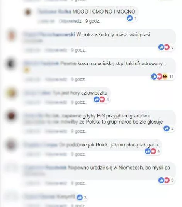Click author name of Niemczech comment
The height and width of the screenshot is (207, 182).
click(x=46, y=168)
